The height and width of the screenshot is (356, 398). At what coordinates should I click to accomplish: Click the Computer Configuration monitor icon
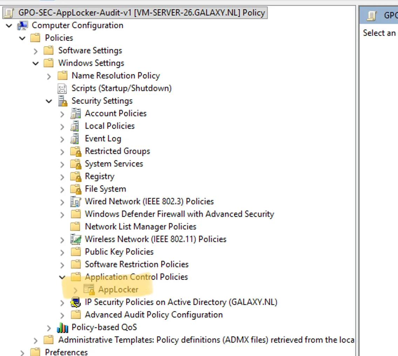pos(22,26)
